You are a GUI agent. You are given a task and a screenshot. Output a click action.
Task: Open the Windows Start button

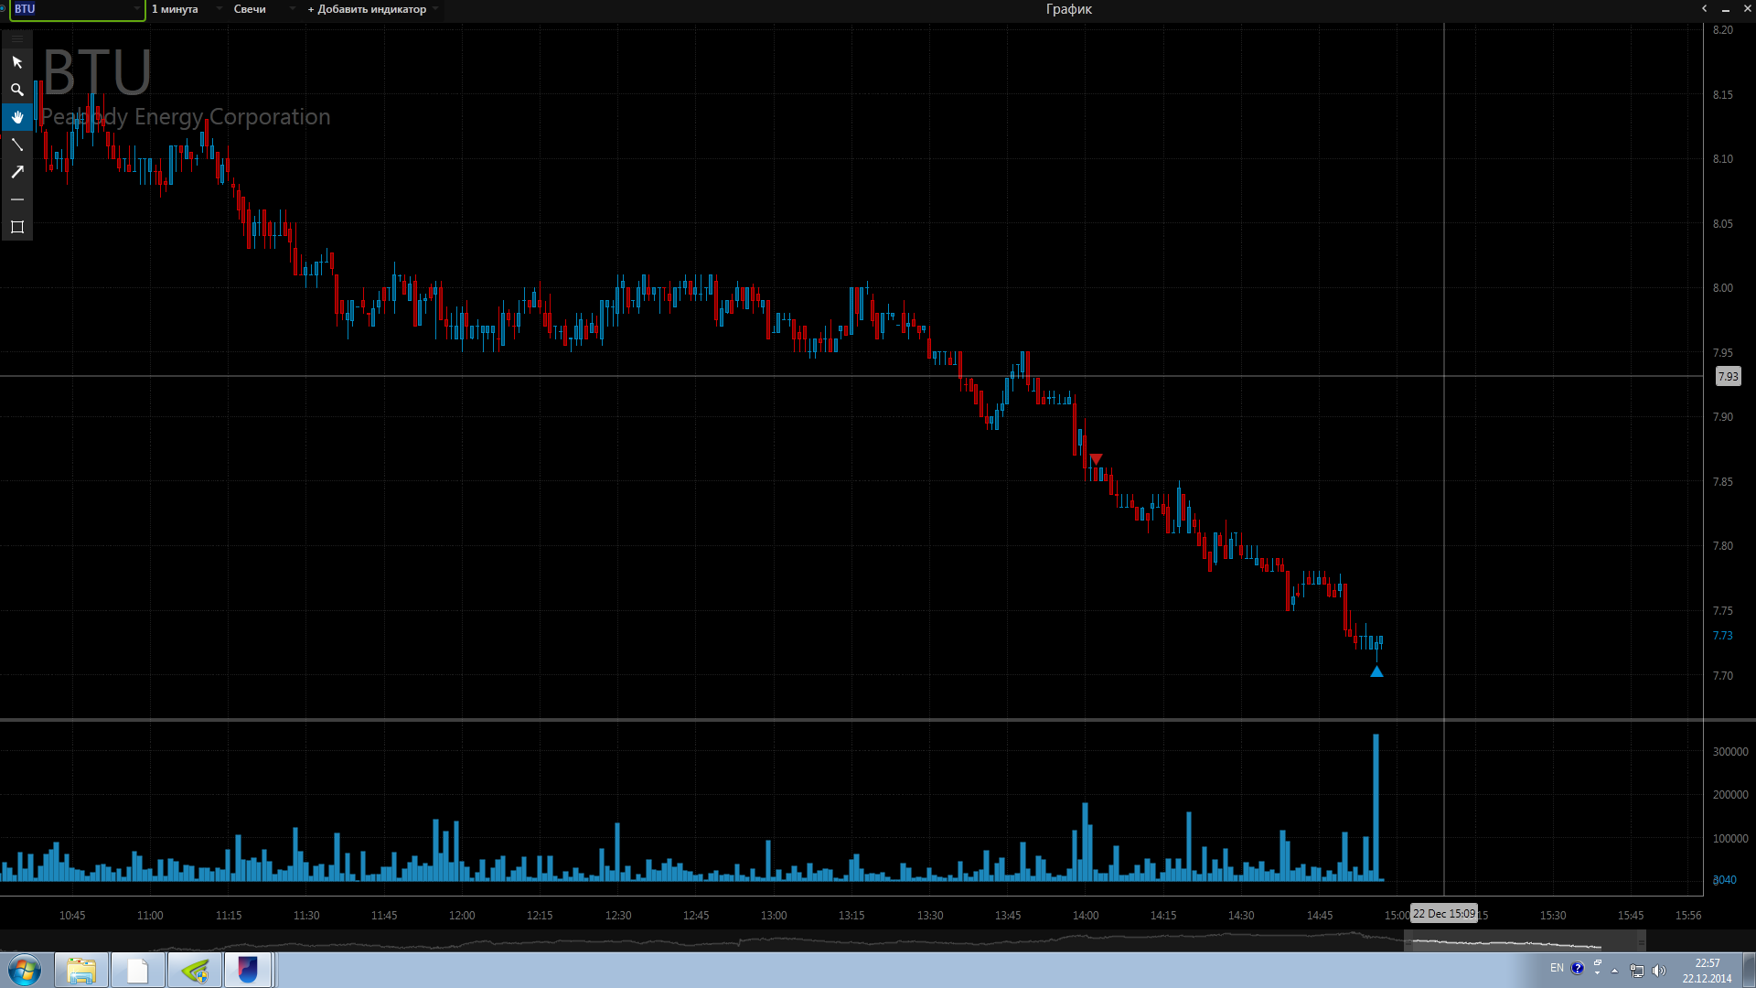click(x=25, y=970)
